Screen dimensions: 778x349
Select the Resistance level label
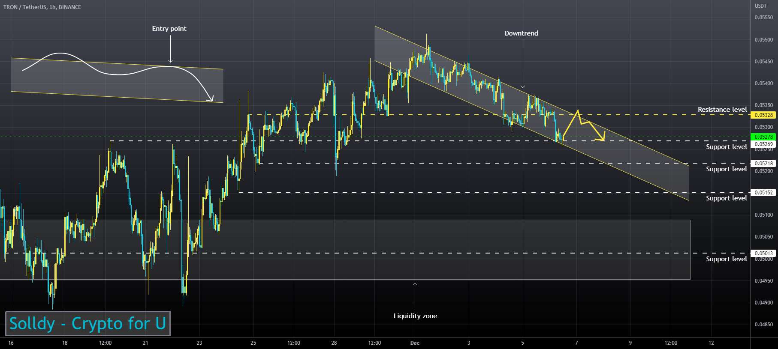pyautogui.click(x=722, y=110)
